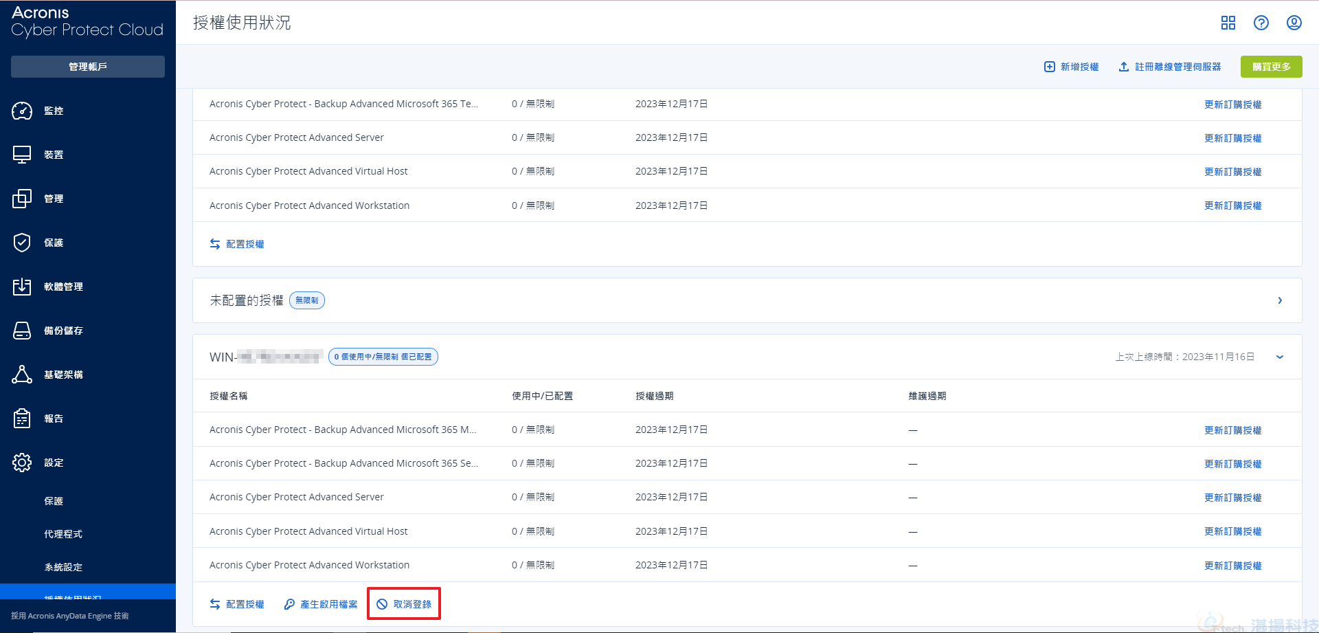Viewport: 1319px width, 633px height.
Task: Click 更新訂購授權 for Microsoft 365 Se... row
Action: [x=1233, y=464]
